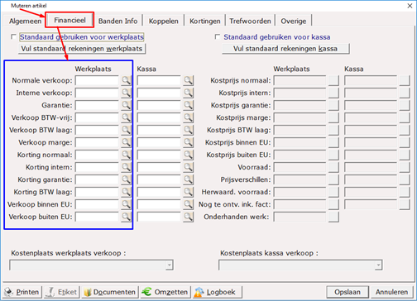Expand Kostenplaats werkplaats verkoop dropdown
417x301 pixels.
tap(169, 265)
